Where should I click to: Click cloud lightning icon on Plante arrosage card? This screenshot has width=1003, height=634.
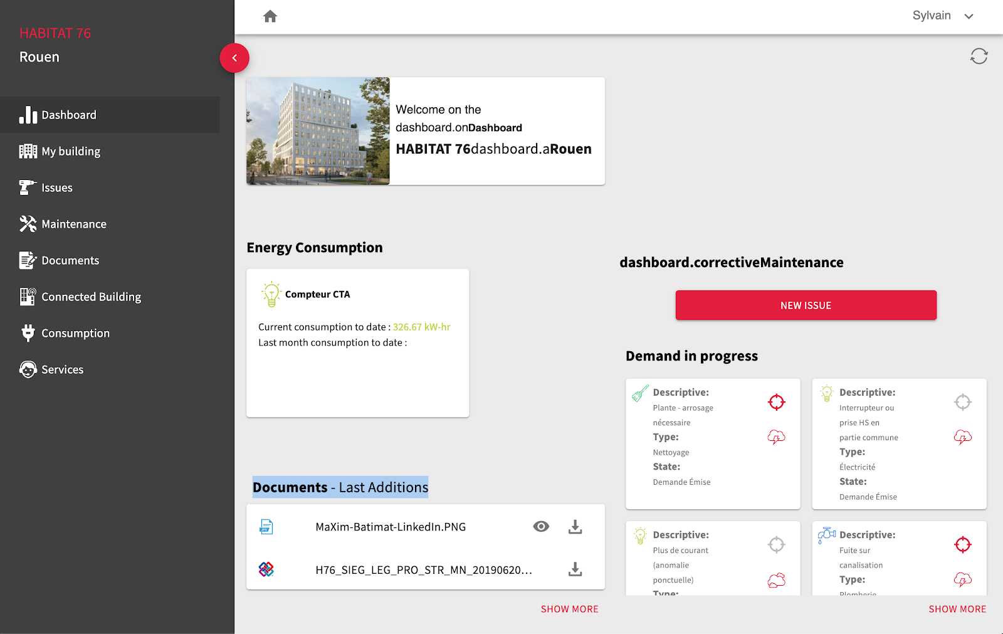[x=777, y=437]
